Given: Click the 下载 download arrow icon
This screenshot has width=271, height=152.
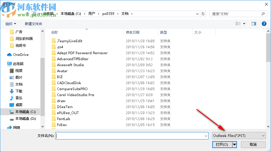Looking at the screenshot, I should click(x=11, y=91).
